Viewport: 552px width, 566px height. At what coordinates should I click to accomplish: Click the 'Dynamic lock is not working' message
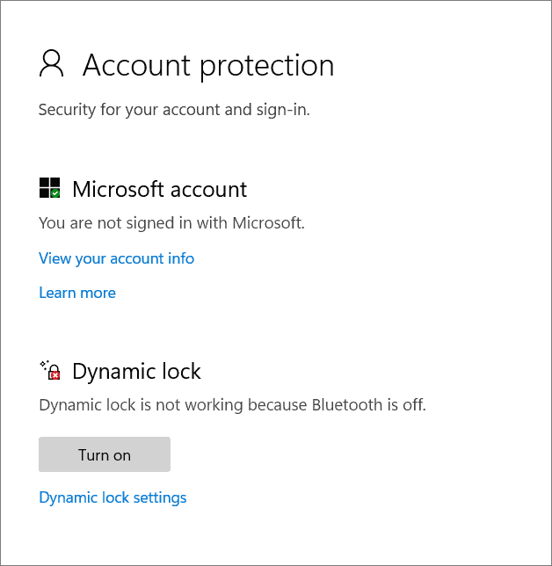coord(232,405)
